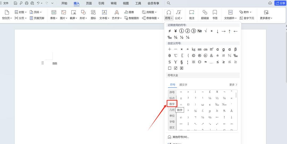The width and height of the screenshot is (287, 144).
Task: Expand the 表格 table dropdown
Action: coord(54,18)
